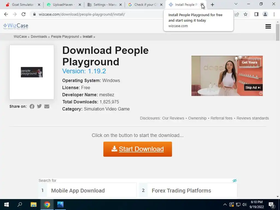Click the WizCase breadcrumb link
The height and width of the screenshot is (210, 280).
click(x=20, y=37)
